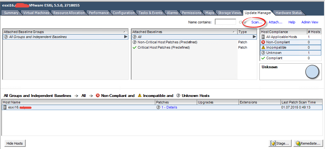This screenshot has height=149, width=325.
Task: Select the Incompatible compliance row
Action: click(x=291, y=48)
